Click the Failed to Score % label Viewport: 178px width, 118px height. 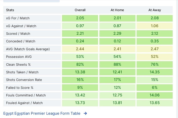19,88
